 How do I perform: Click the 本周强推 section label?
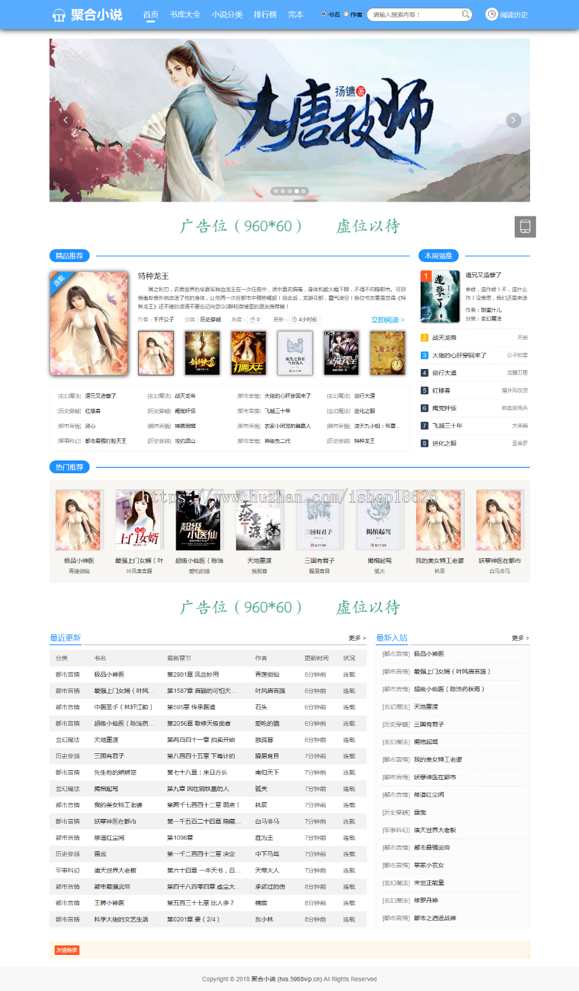[x=439, y=256]
